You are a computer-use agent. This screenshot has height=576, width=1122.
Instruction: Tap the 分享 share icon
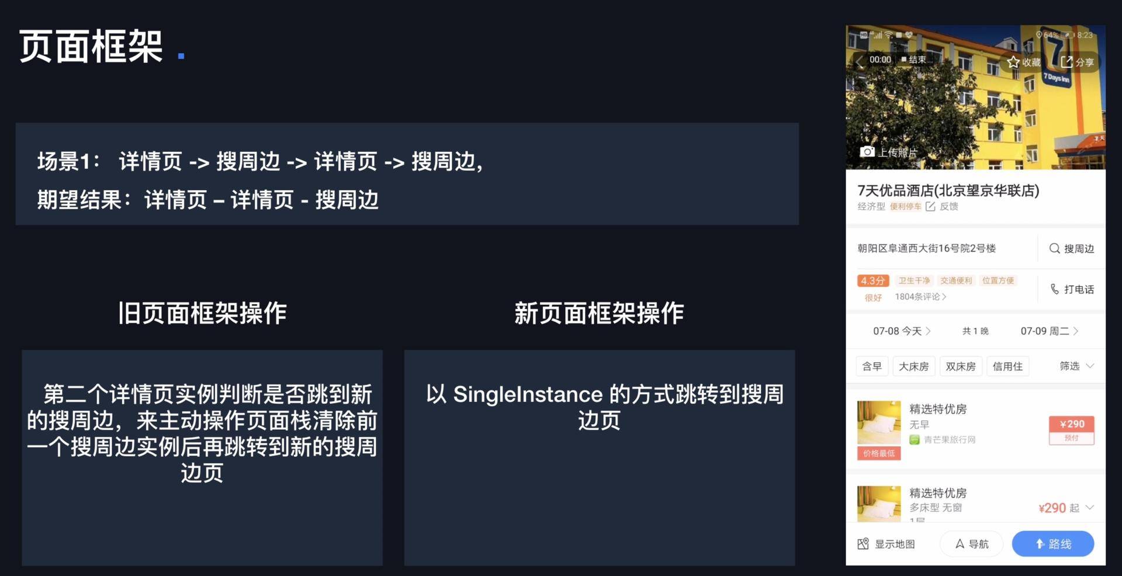click(x=1068, y=62)
